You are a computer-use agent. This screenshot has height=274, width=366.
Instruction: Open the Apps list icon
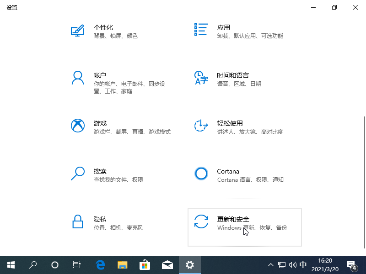point(201,29)
